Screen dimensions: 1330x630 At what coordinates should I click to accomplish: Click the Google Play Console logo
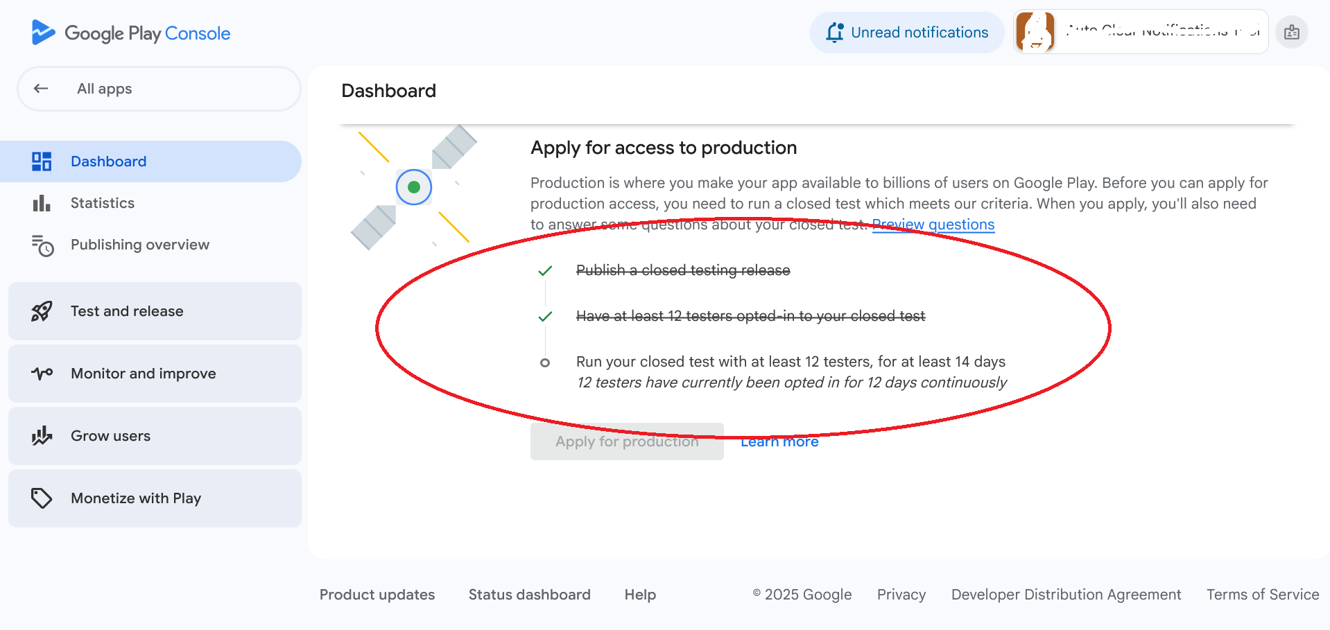(131, 33)
